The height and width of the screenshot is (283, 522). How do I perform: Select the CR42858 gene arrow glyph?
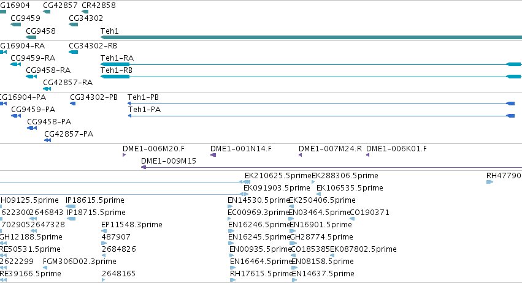pos(85,12)
